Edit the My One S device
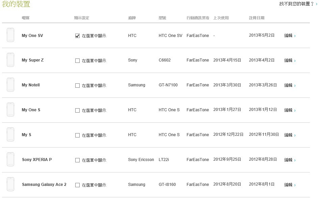 290,110
